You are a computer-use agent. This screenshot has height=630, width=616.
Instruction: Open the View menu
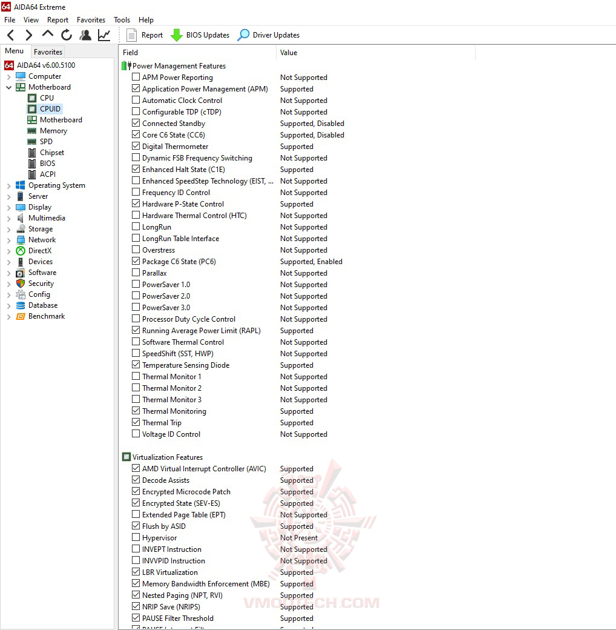(31, 19)
